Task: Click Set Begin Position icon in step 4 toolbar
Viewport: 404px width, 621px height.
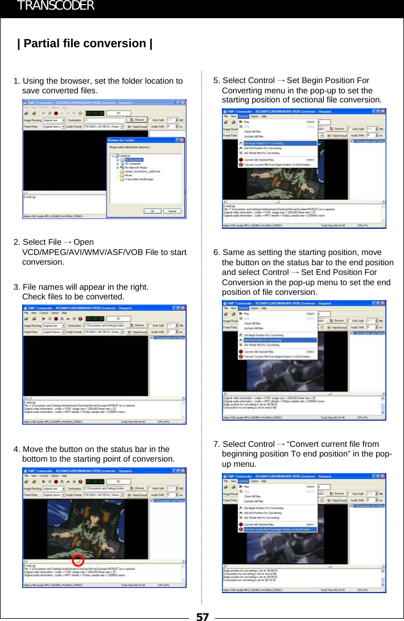Action: coord(62,482)
